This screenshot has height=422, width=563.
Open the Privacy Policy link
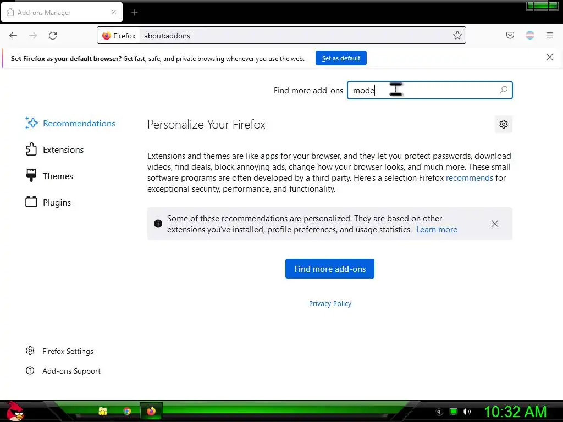pyautogui.click(x=330, y=303)
